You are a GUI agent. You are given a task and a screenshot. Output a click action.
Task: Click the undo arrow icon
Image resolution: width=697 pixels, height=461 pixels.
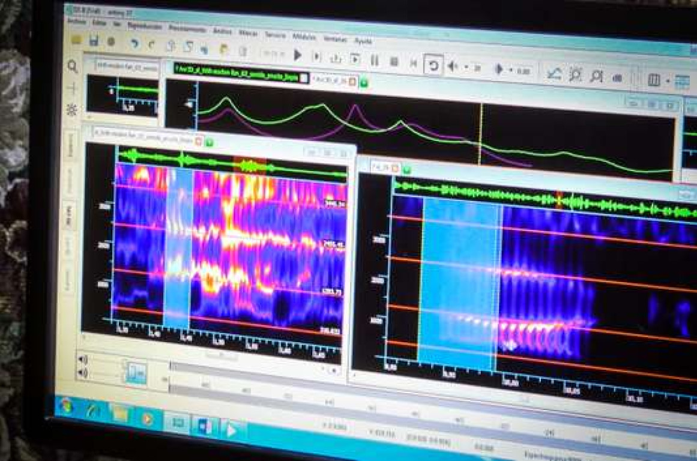click(x=134, y=43)
